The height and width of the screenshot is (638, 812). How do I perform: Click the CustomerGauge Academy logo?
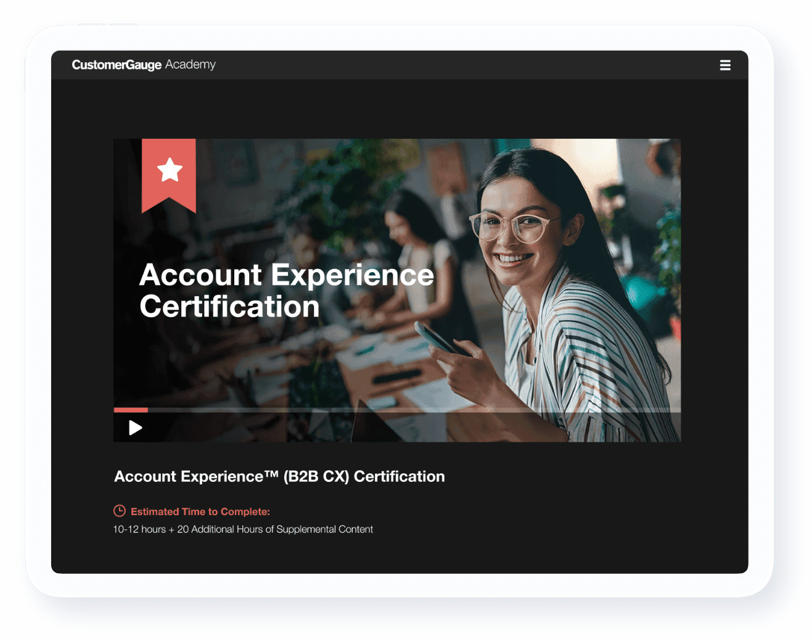click(144, 65)
